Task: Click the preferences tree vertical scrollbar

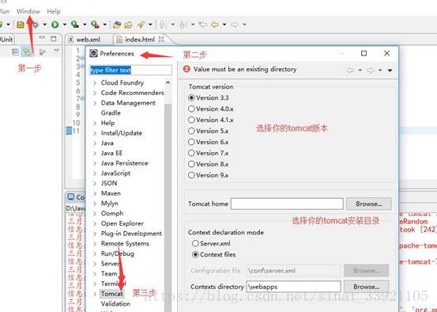Action: coord(168,207)
